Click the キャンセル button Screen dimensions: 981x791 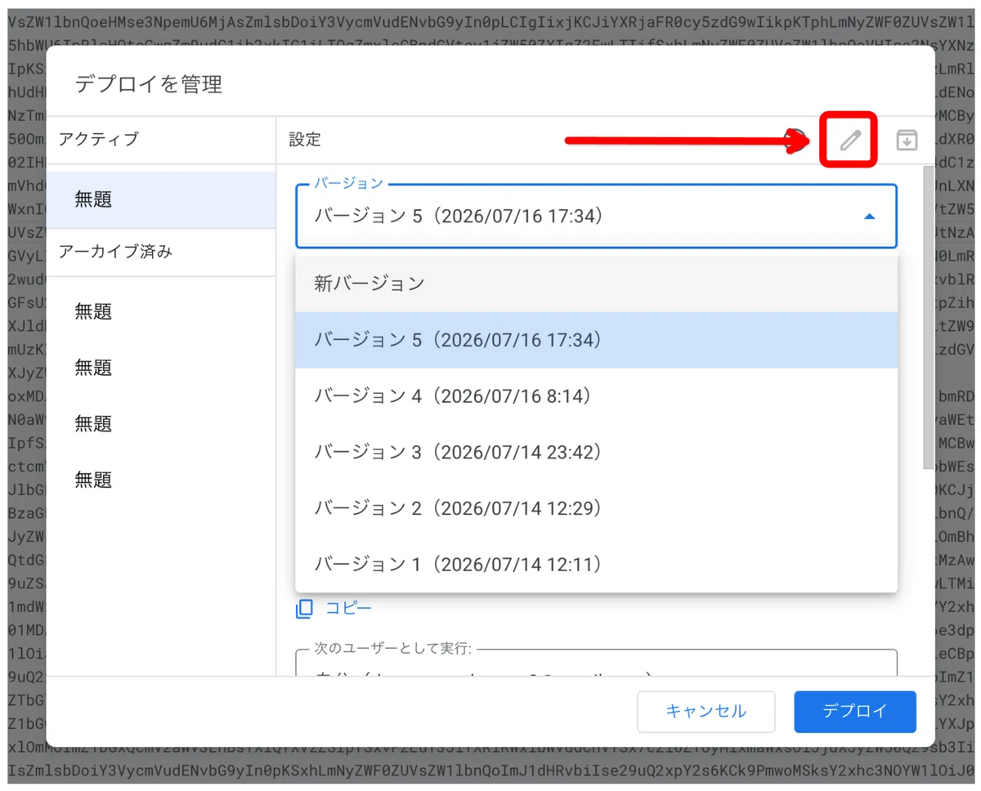[706, 711]
